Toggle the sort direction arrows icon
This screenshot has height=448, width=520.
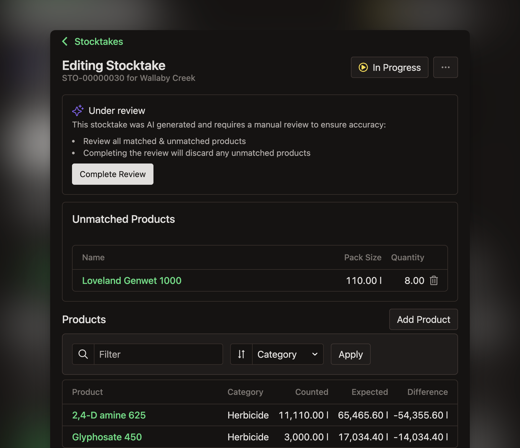point(241,354)
